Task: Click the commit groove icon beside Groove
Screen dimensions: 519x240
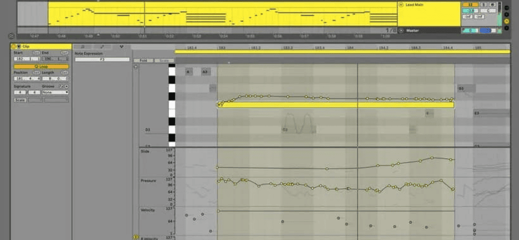Action: click(66, 86)
